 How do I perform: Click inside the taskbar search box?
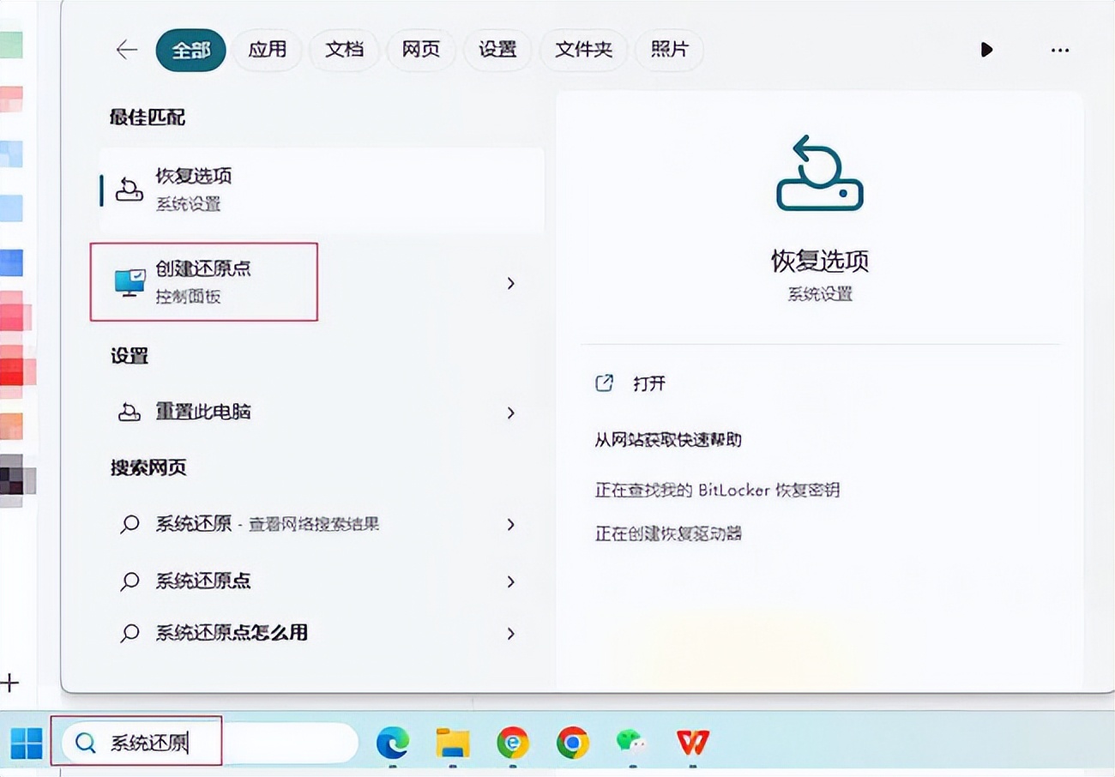tap(206, 741)
